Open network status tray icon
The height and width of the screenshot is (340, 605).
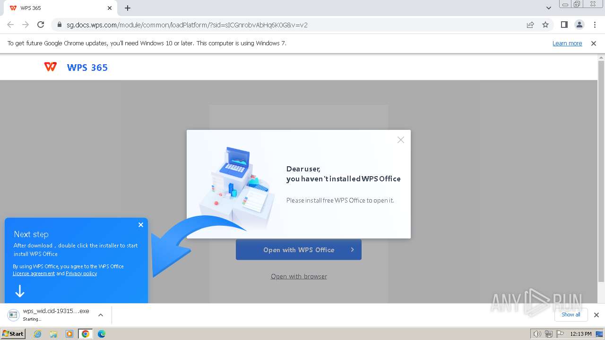[x=549, y=334]
